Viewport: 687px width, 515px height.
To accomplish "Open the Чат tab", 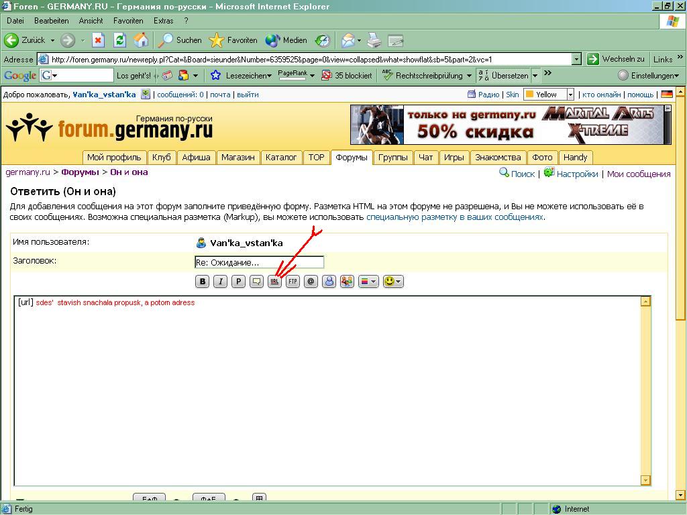I will [x=425, y=158].
